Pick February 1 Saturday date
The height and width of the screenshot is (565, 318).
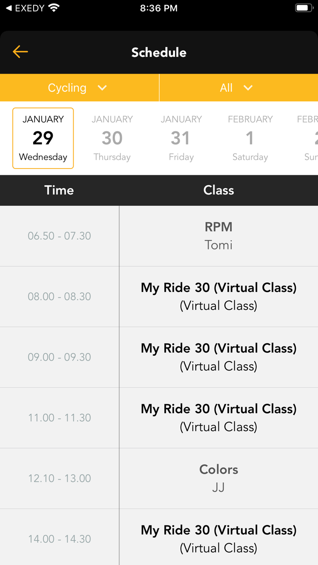[250, 138]
